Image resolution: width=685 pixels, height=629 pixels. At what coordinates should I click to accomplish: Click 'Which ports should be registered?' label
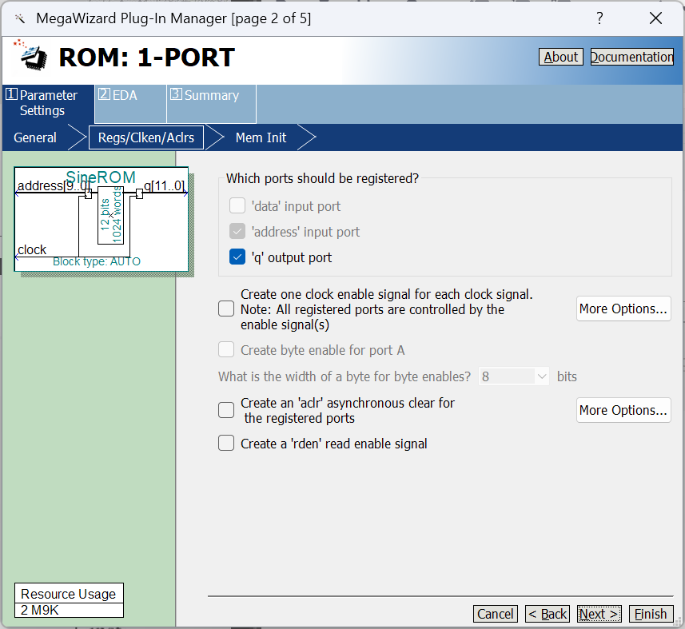(322, 178)
